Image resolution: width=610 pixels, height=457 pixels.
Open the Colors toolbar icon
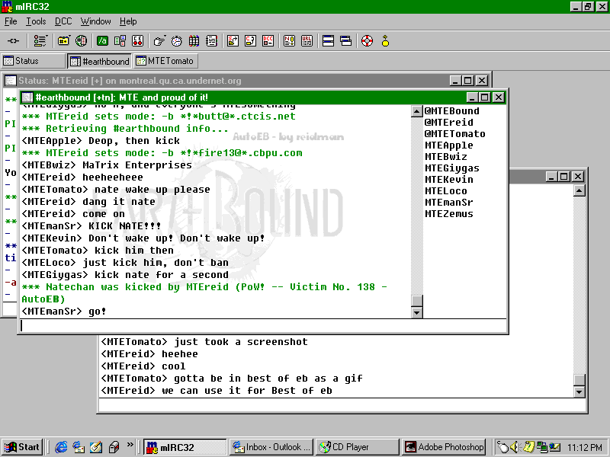[194, 41]
